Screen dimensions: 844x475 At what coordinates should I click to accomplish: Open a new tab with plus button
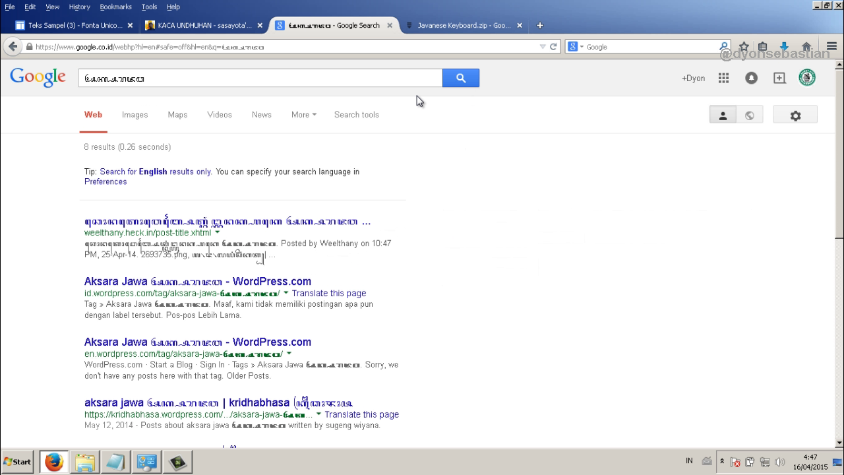pyautogui.click(x=540, y=25)
